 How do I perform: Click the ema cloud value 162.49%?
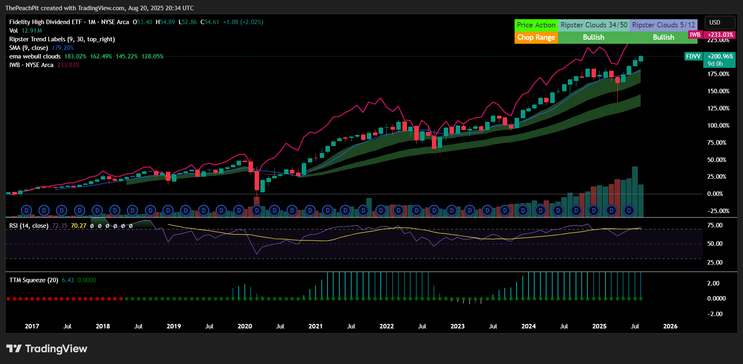point(101,56)
